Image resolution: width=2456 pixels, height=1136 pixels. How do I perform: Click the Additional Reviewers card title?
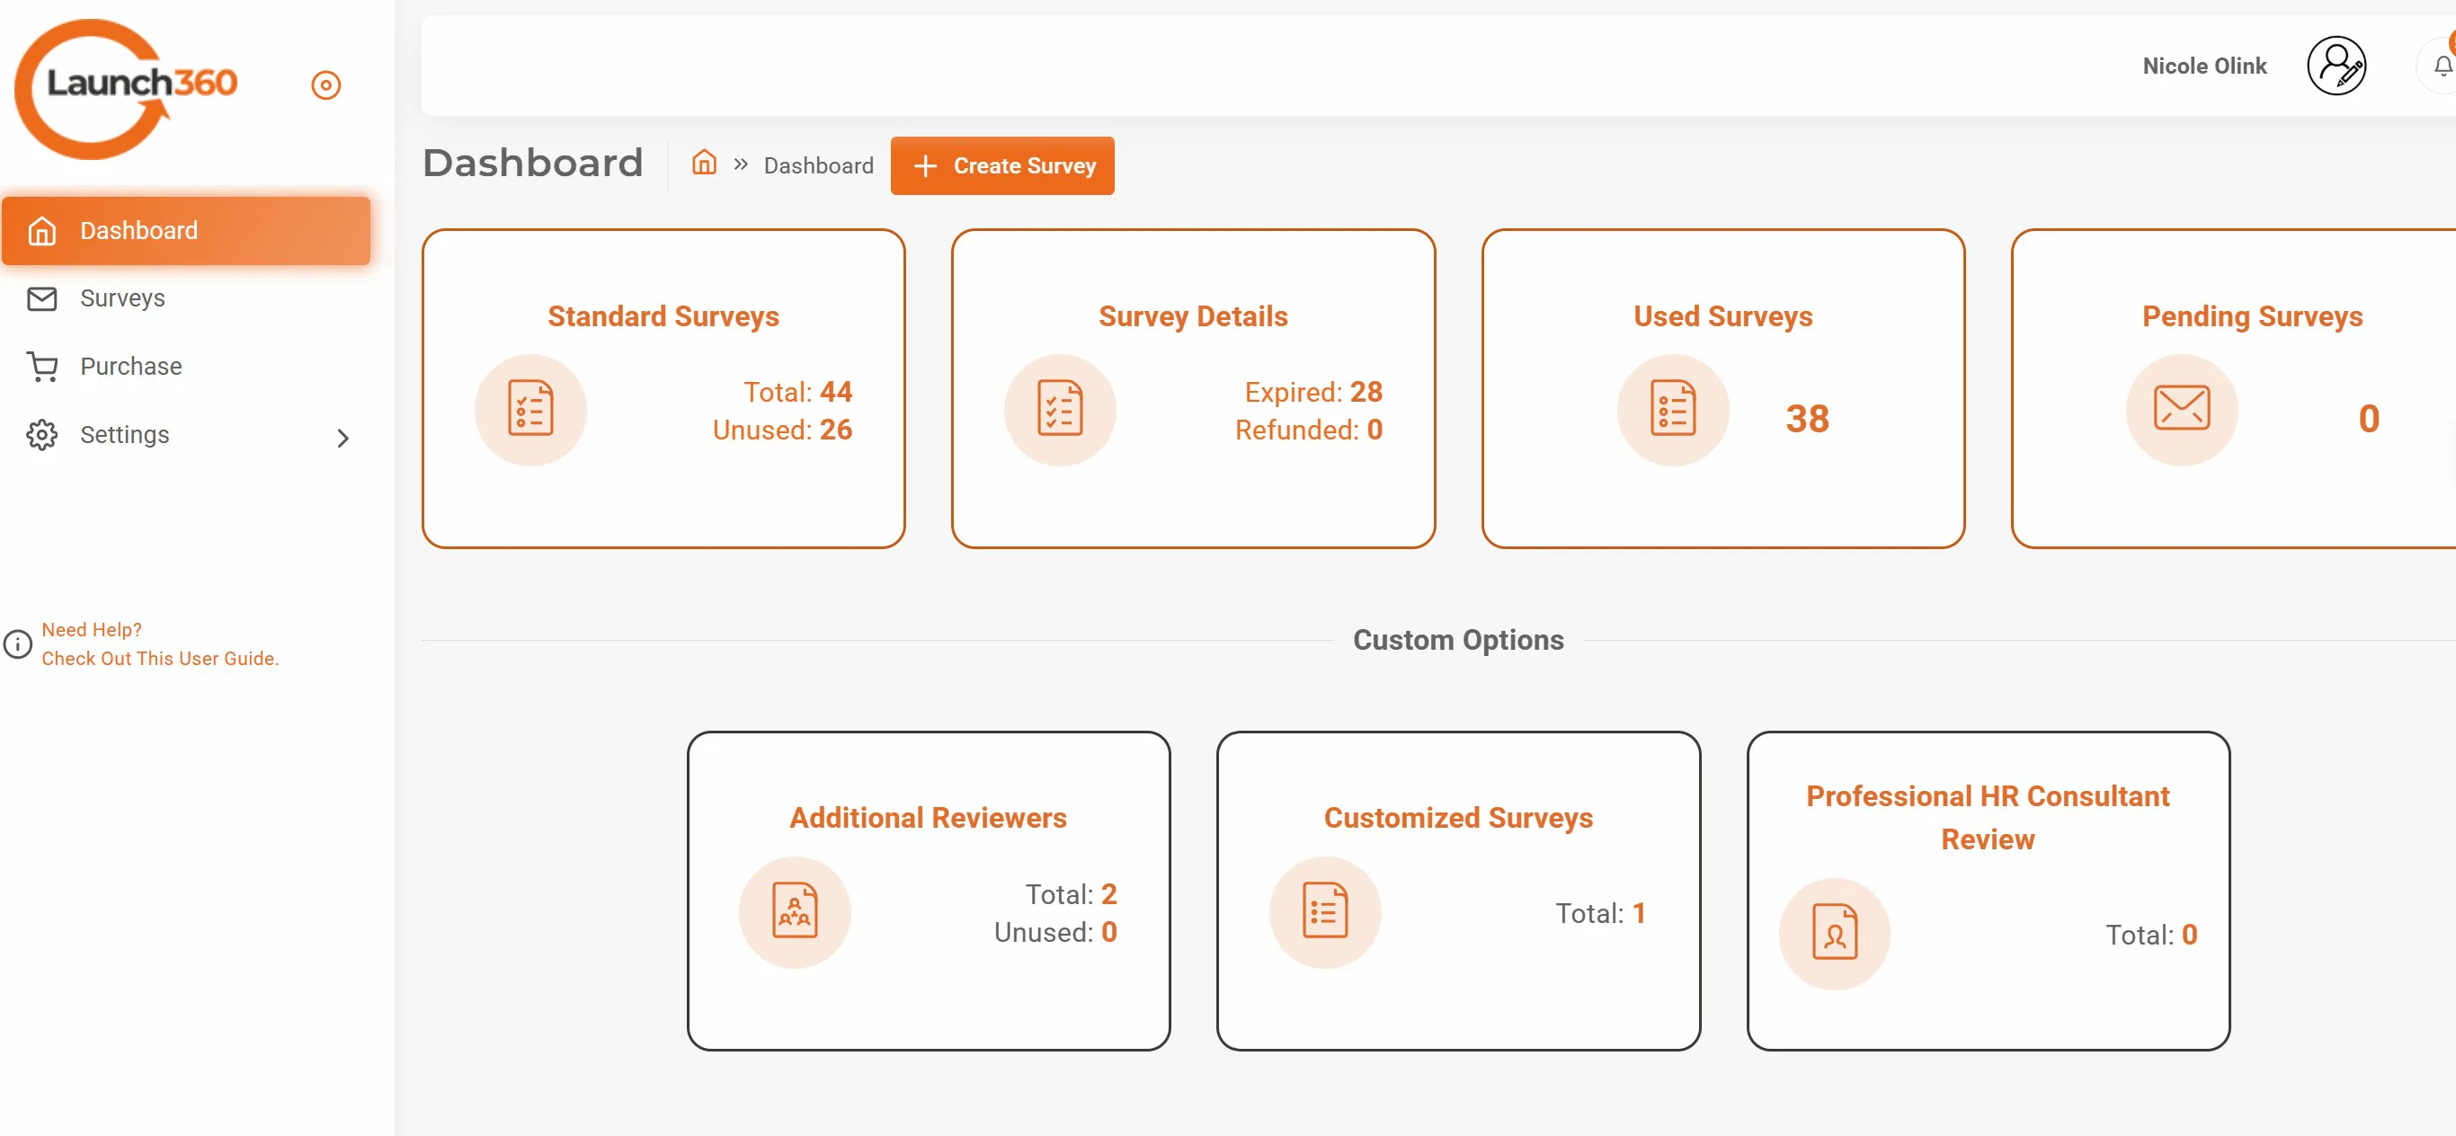tap(928, 818)
